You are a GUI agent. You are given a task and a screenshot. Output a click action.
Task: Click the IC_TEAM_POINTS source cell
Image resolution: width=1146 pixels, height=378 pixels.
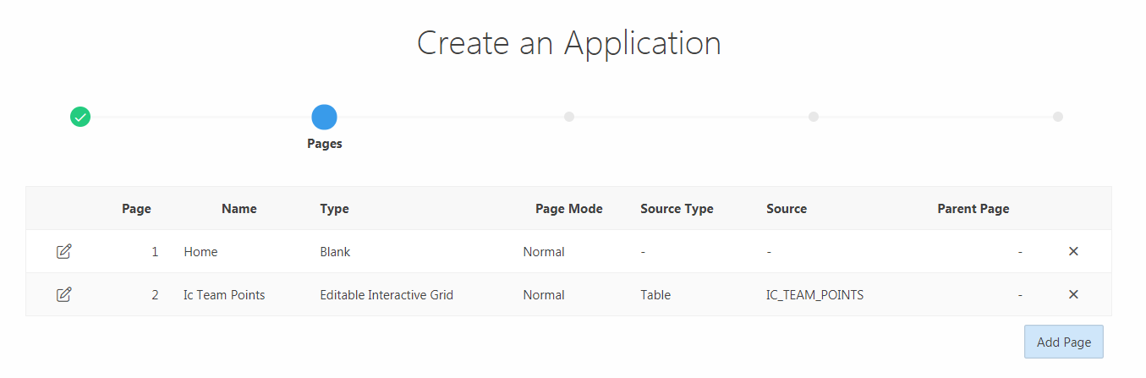click(815, 294)
